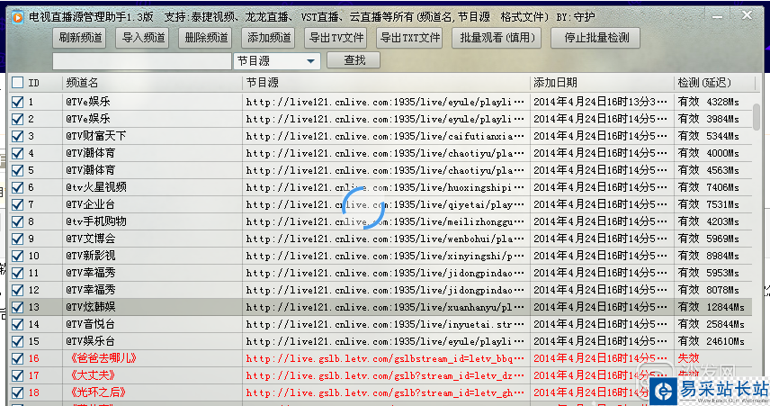770x406 pixels.
Task: Click 停止批量检测 button
Action: click(x=595, y=38)
